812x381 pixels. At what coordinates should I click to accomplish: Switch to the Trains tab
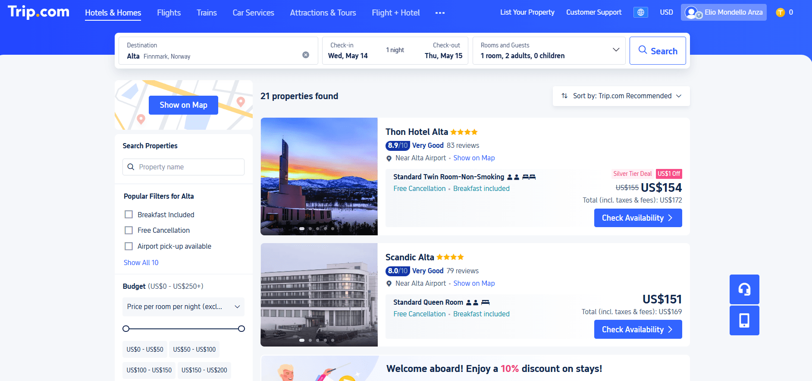click(x=207, y=13)
